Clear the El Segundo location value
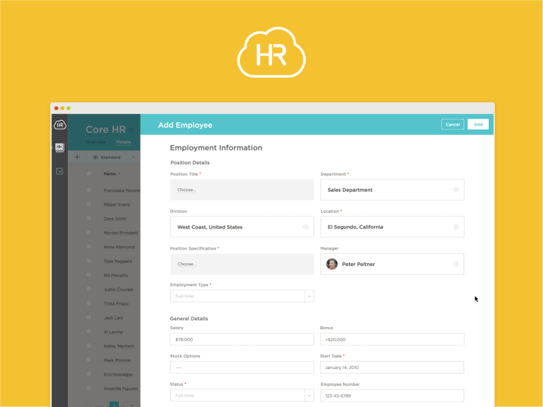Viewport: 543px width, 407px height. tap(456, 227)
